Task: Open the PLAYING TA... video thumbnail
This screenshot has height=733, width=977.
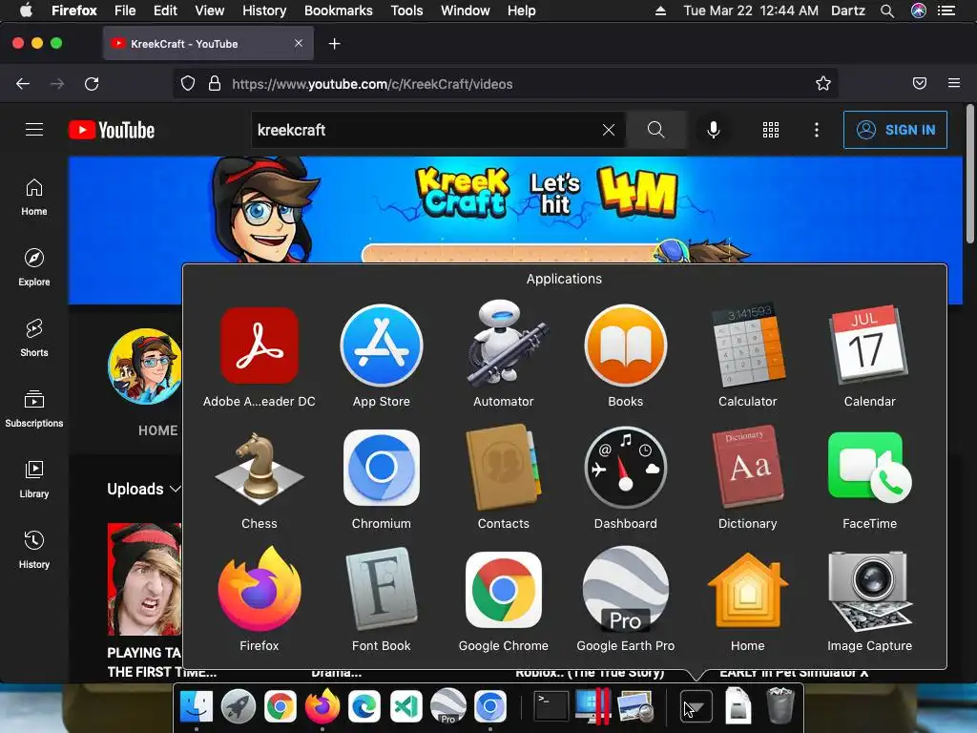Action: (145, 579)
